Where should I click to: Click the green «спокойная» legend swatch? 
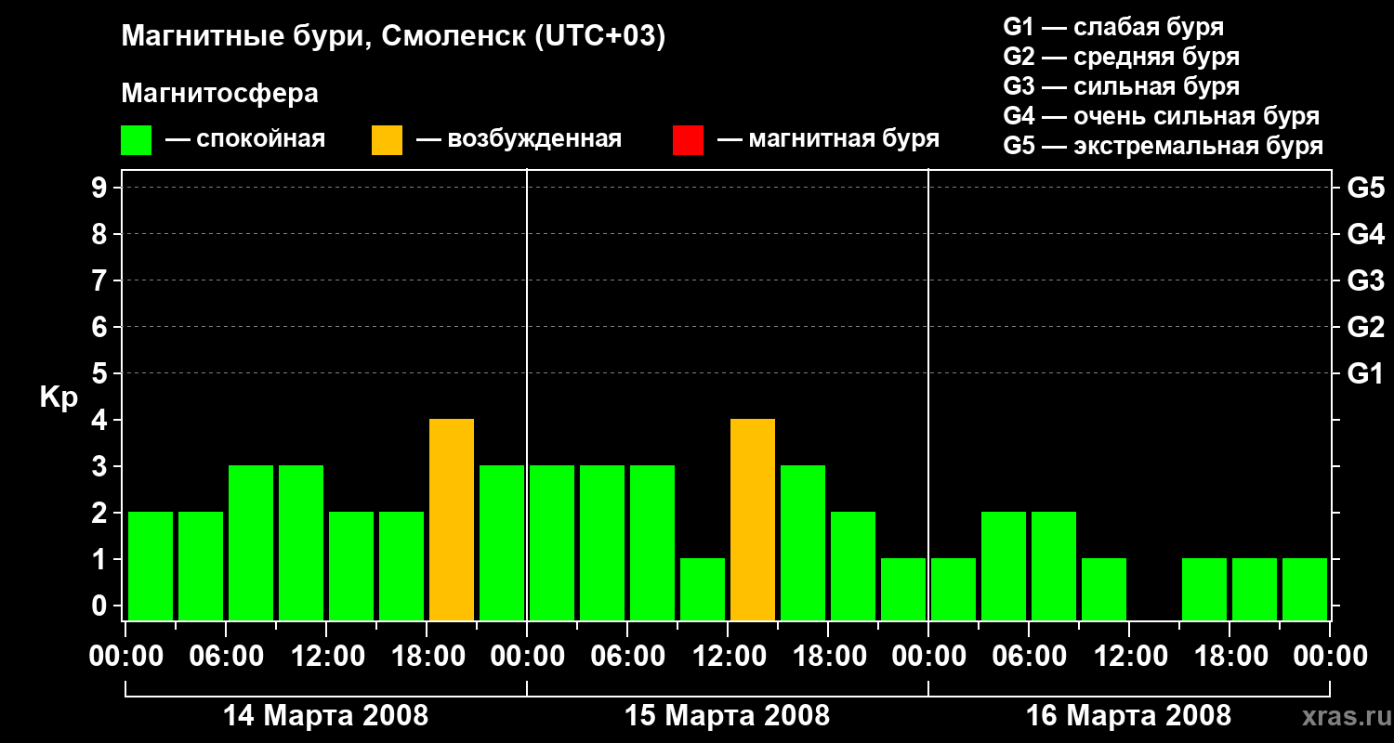coord(136,140)
